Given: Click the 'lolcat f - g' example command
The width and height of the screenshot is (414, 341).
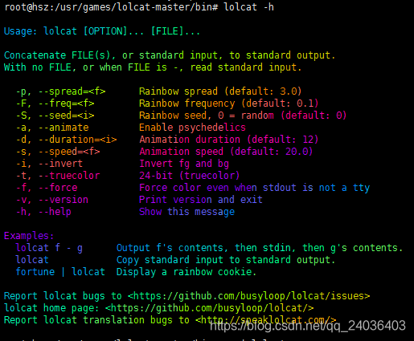Looking at the screenshot, I should pyautogui.click(x=49, y=248).
